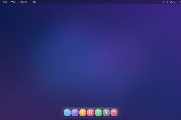Open the View menu
Screen dimensions: 181x120
[13, 2]
